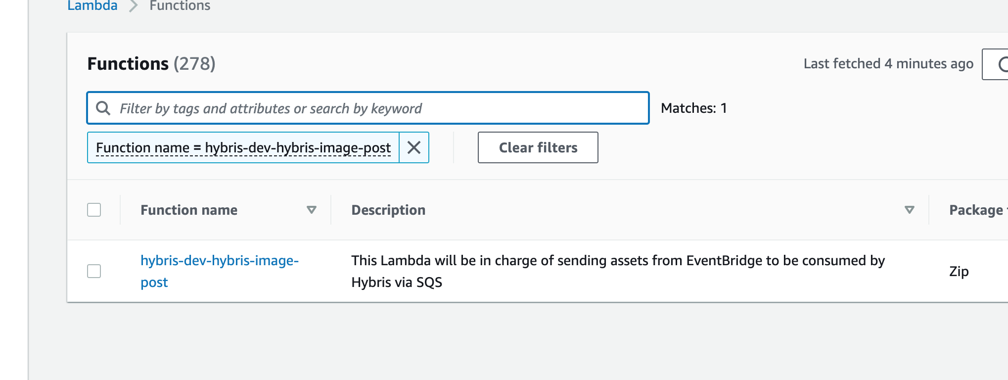Click the breadcrumb chevron separator
Image resolution: width=1008 pixels, height=380 pixels.
point(133,6)
